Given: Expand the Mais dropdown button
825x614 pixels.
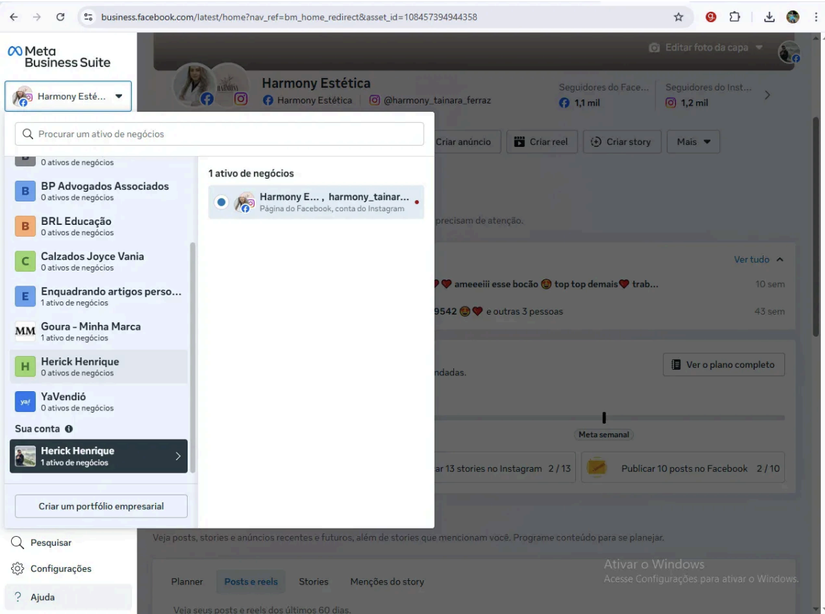Looking at the screenshot, I should coord(693,141).
